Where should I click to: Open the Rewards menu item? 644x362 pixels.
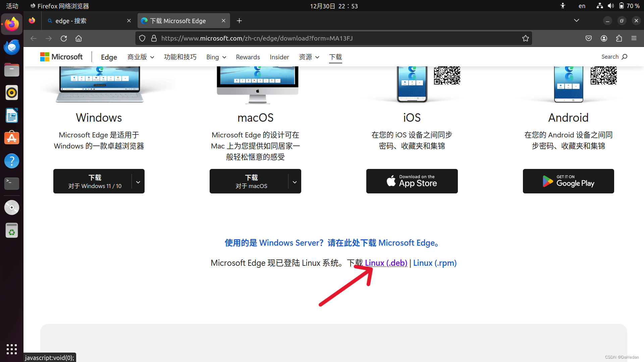click(248, 57)
